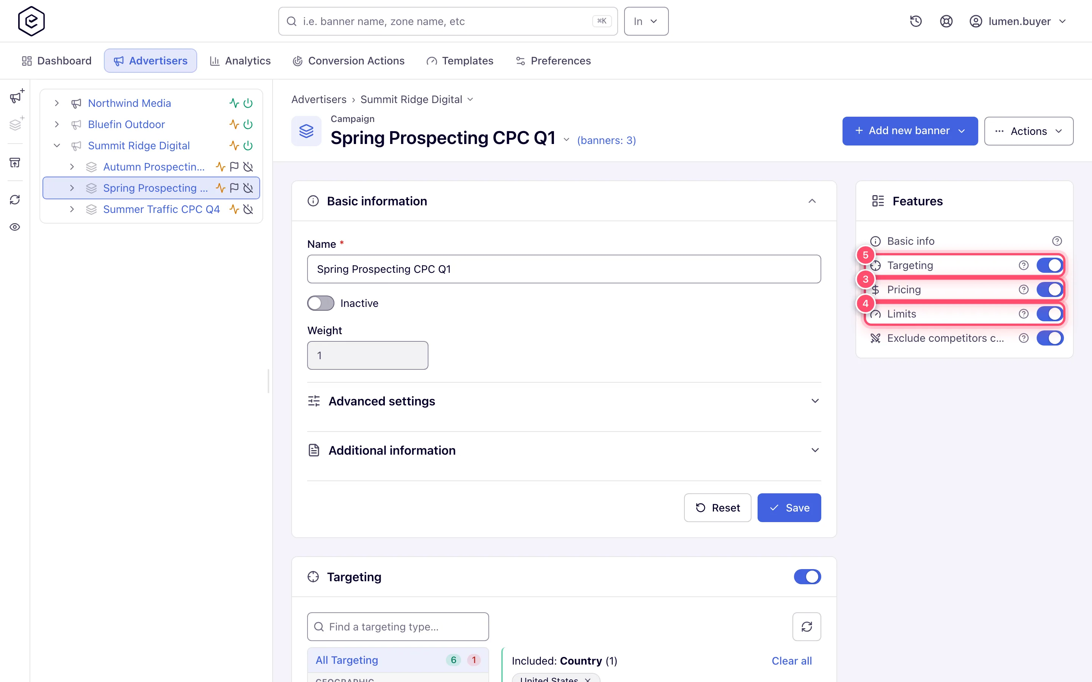Viewport: 1092px width, 682px height.
Task: Open lumen.buyer user menu
Action: tap(1018, 21)
